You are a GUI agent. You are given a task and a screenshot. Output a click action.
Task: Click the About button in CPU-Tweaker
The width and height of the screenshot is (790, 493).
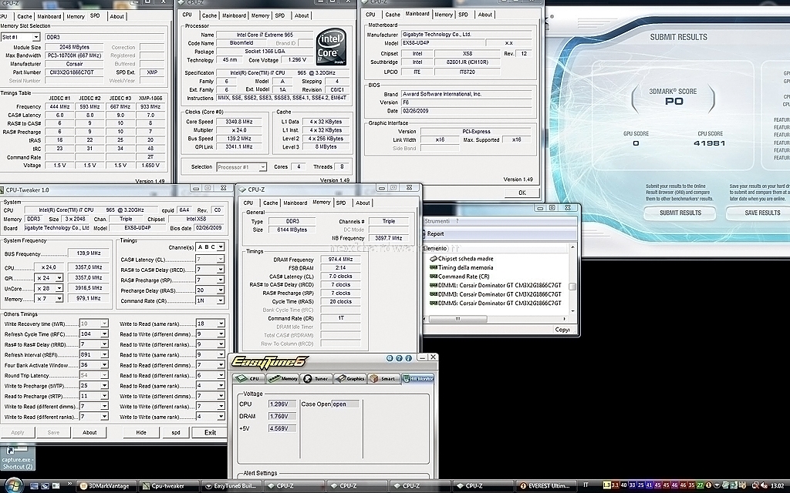click(x=89, y=433)
